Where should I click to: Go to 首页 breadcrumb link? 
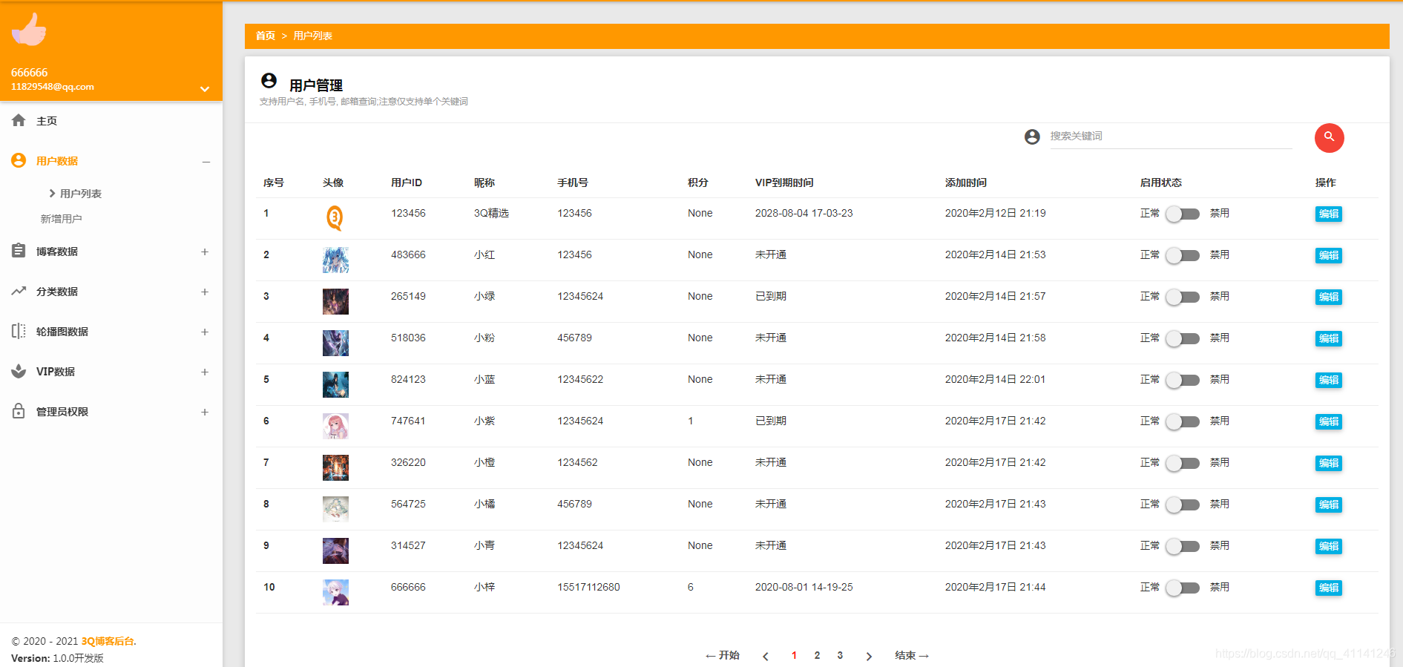tap(265, 36)
